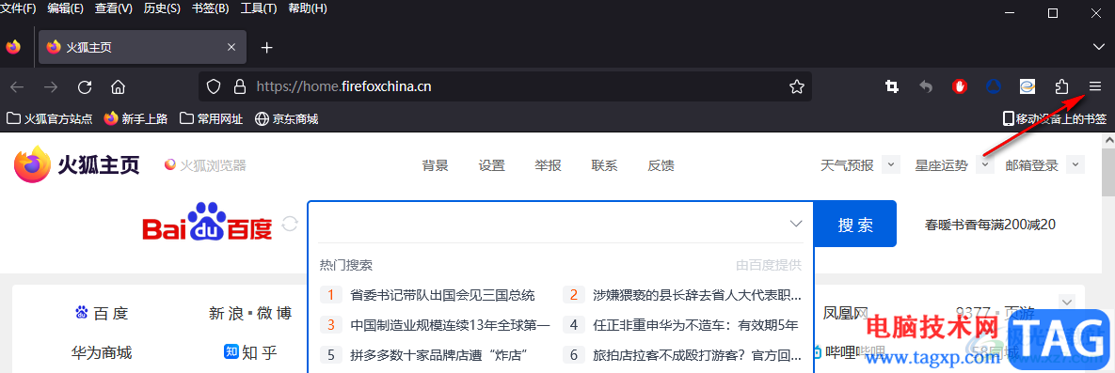The image size is (1115, 373).
Task: Collapse the search suggestions chevron
Action: (x=796, y=224)
